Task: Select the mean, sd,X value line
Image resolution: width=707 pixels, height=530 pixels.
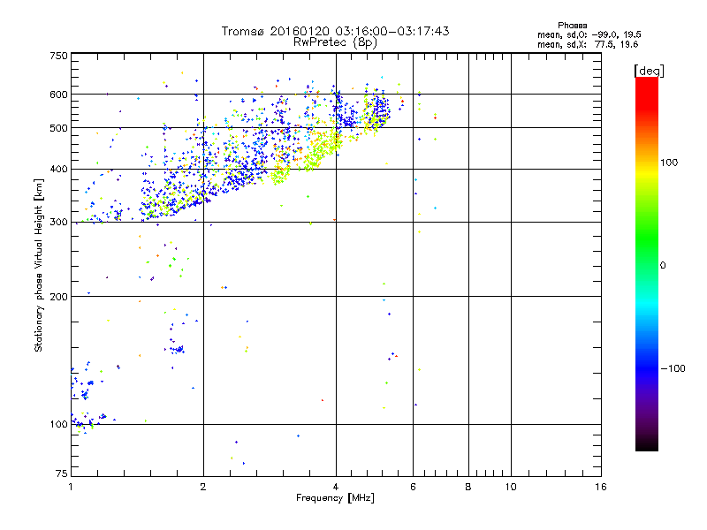Action: point(576,43)
